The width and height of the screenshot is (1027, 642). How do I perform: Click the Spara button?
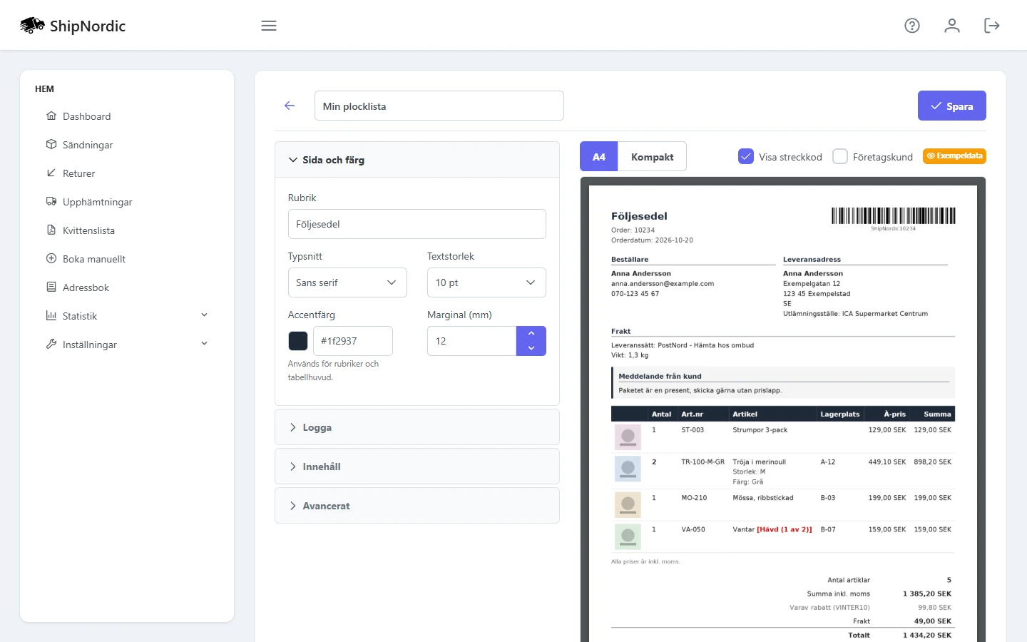point(952,106)
